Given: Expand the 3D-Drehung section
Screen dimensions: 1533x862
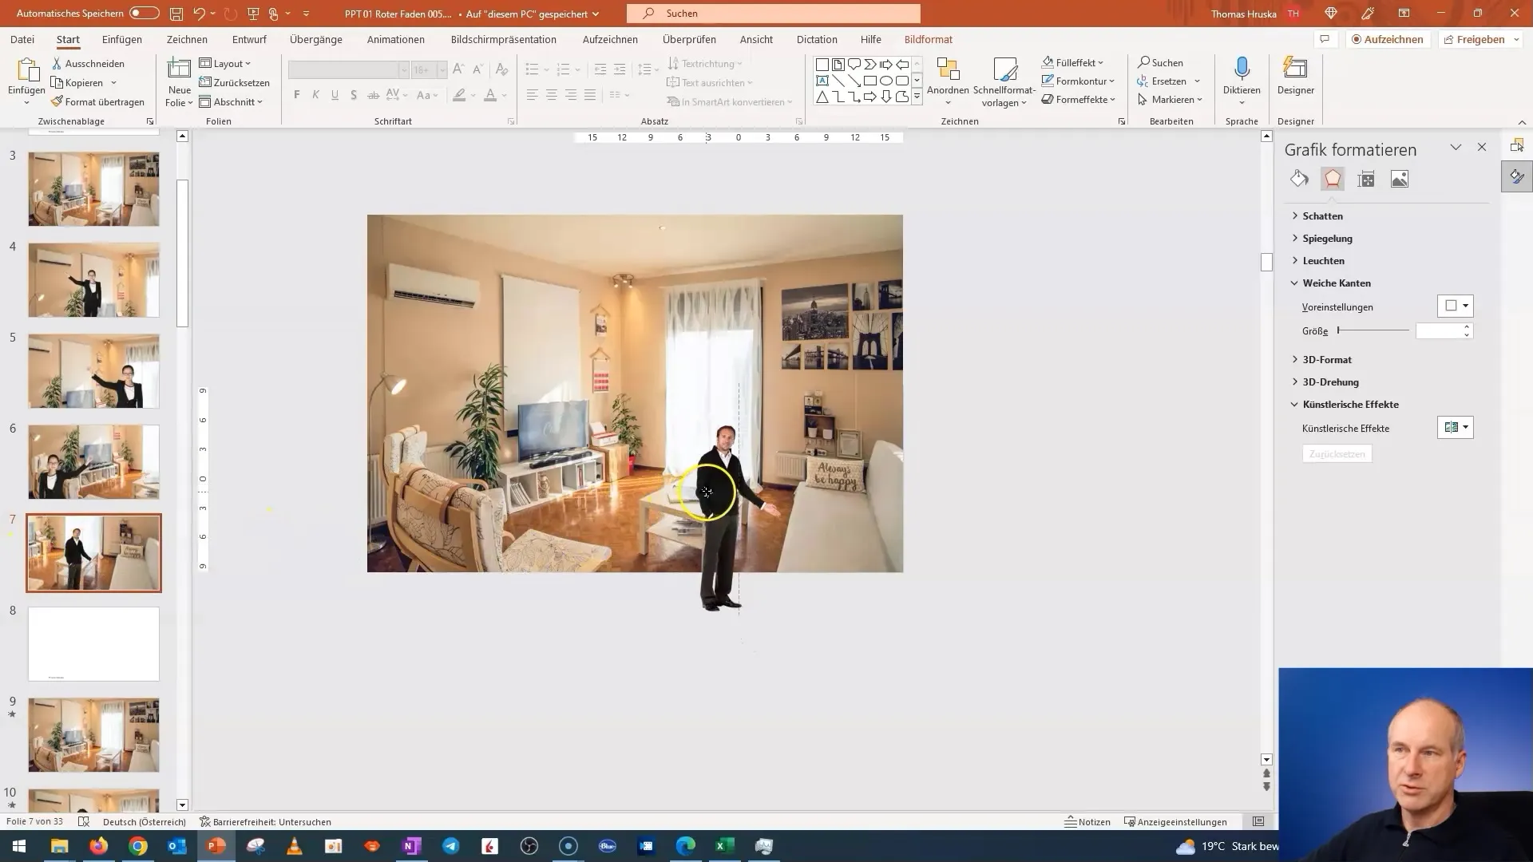Looking at the screenshot, I should click(x=1331, y=381).
